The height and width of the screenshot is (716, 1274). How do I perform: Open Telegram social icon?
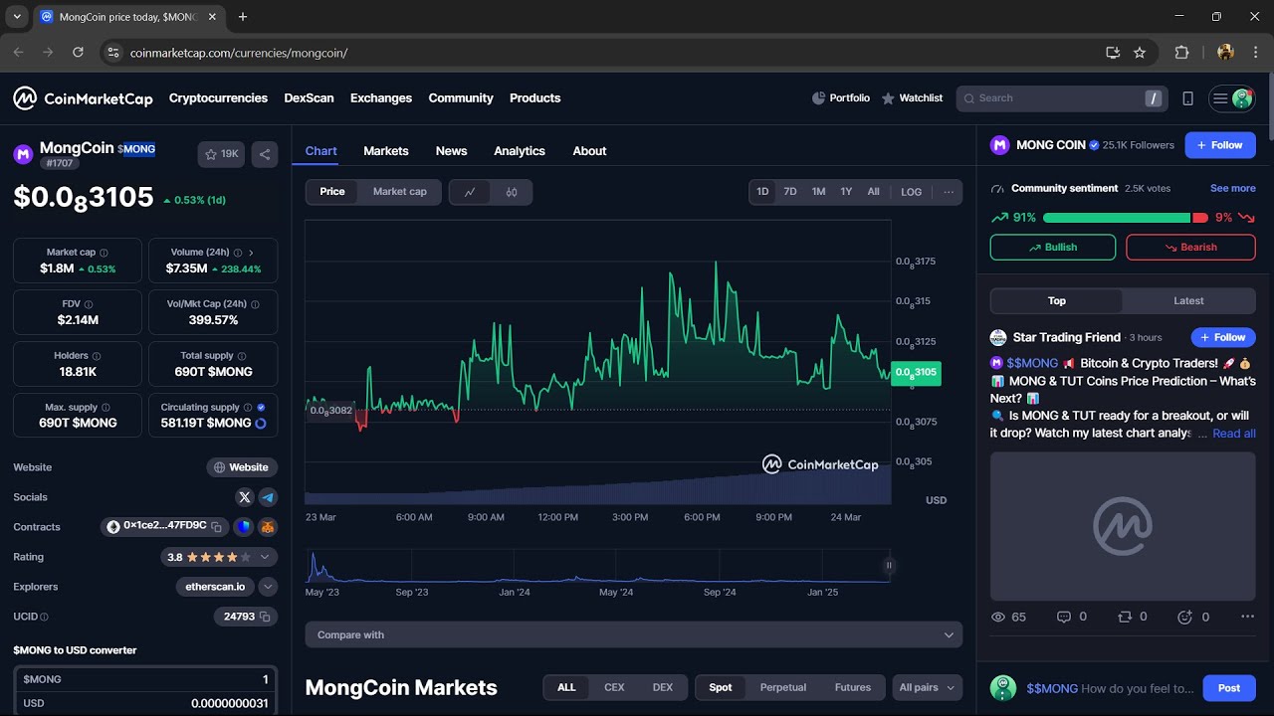(268, 497)
